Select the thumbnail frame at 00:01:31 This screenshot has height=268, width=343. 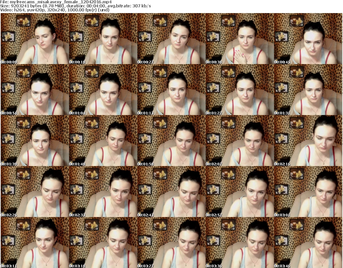point(308,90)
